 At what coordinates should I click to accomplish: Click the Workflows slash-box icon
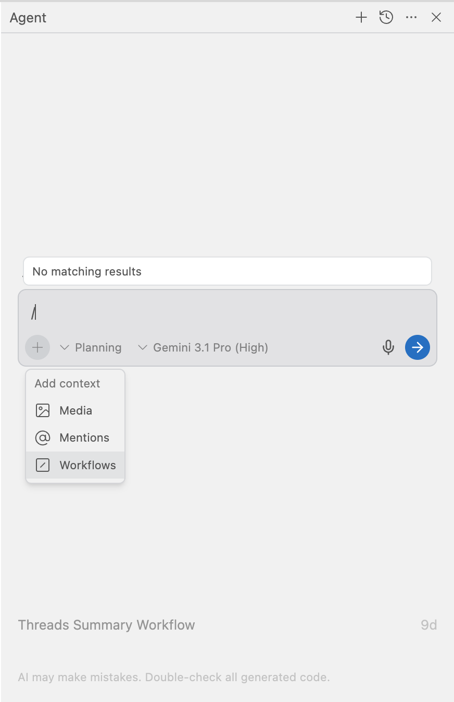point(43,465)
